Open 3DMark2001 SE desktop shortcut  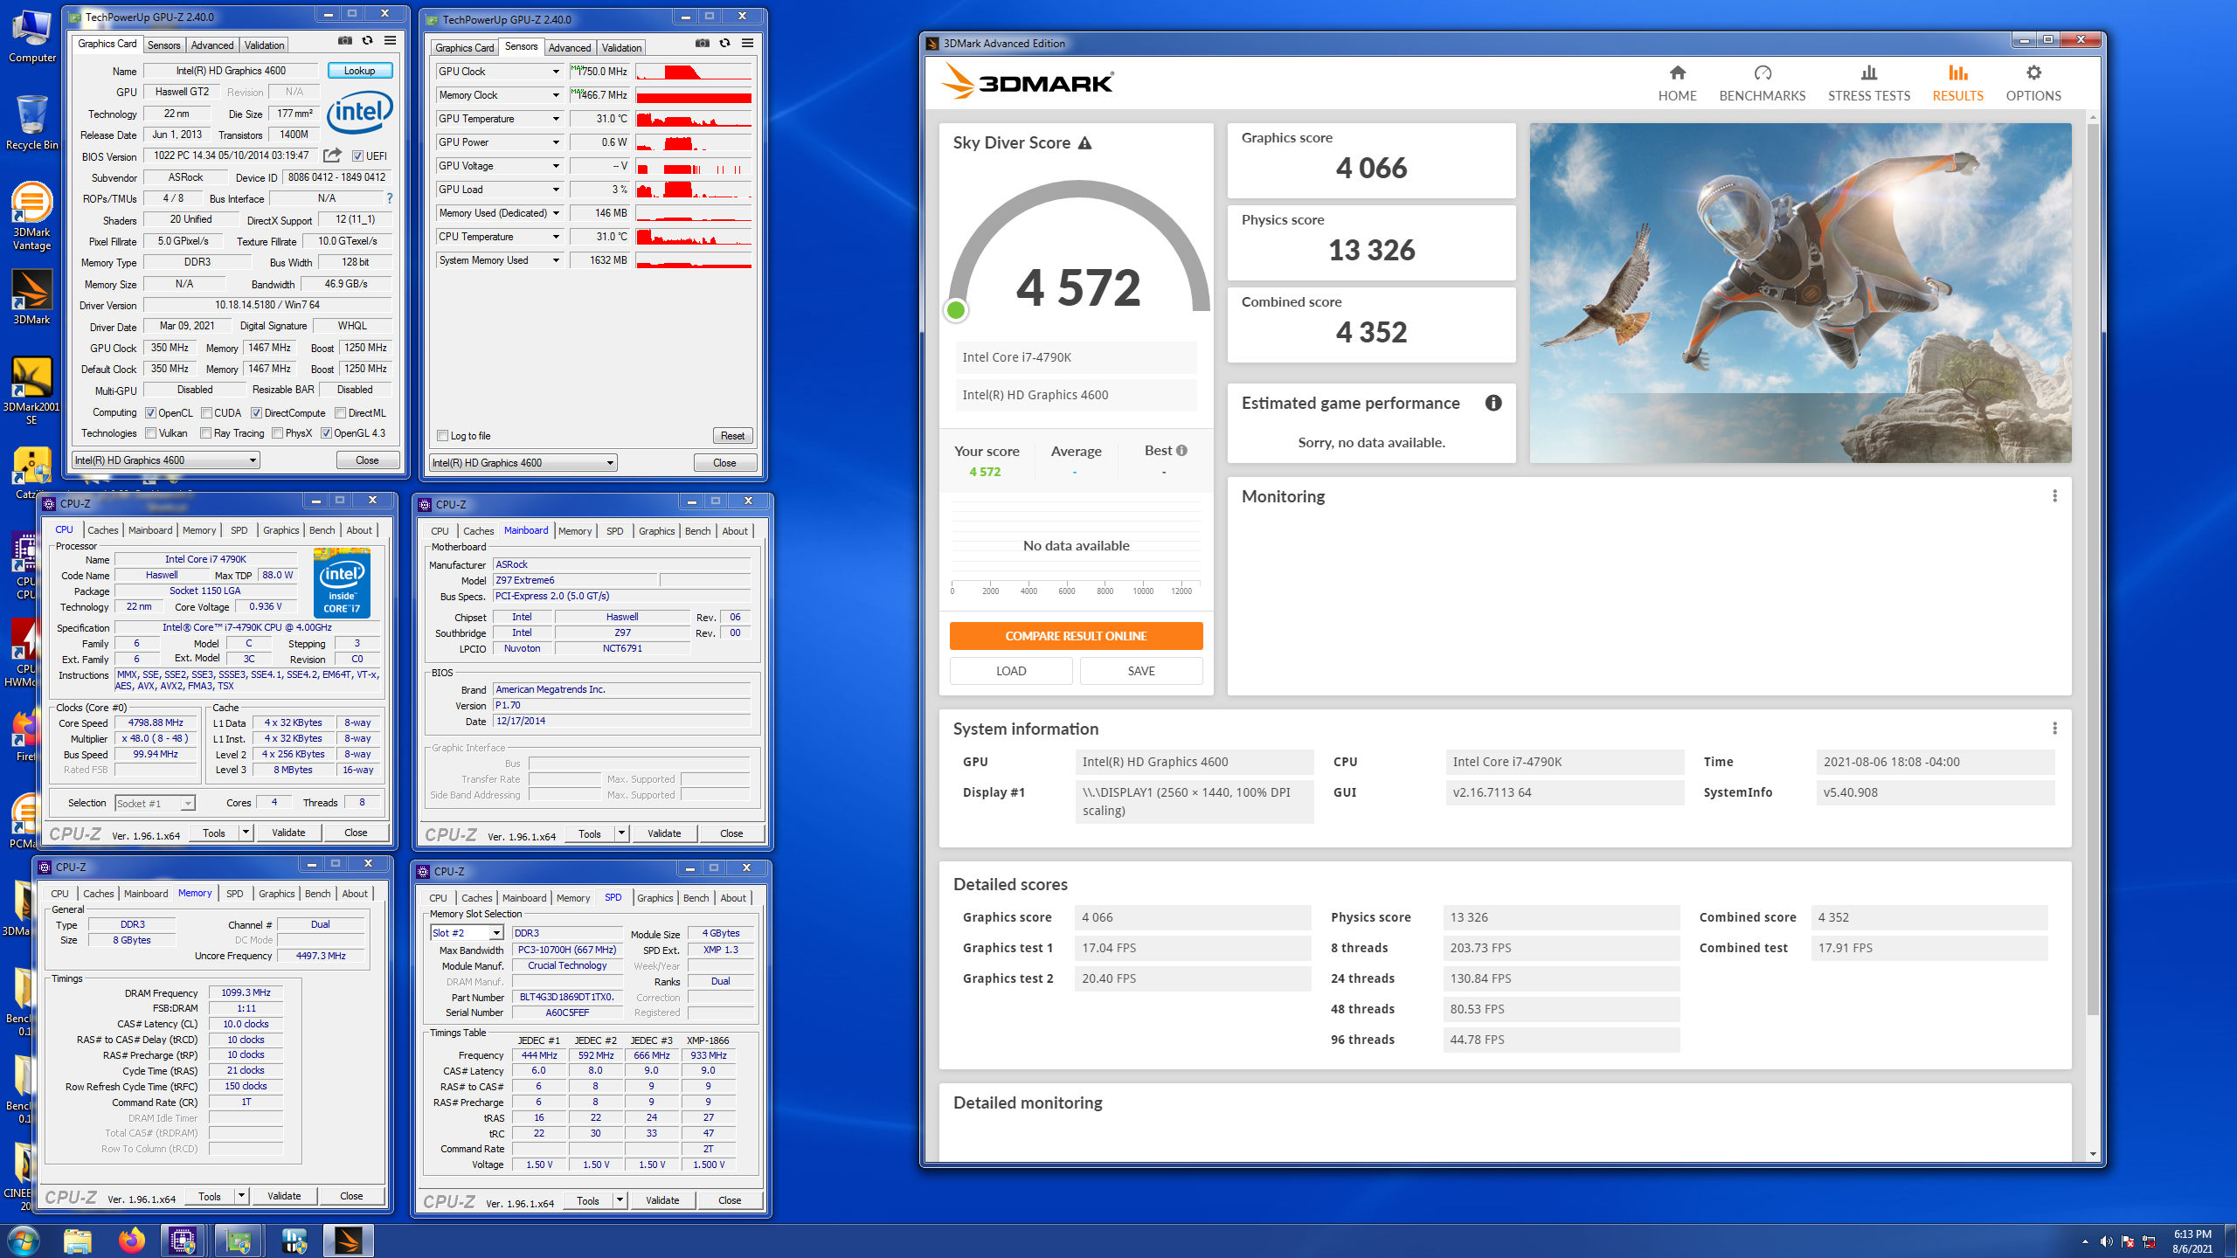pos(31,391)
